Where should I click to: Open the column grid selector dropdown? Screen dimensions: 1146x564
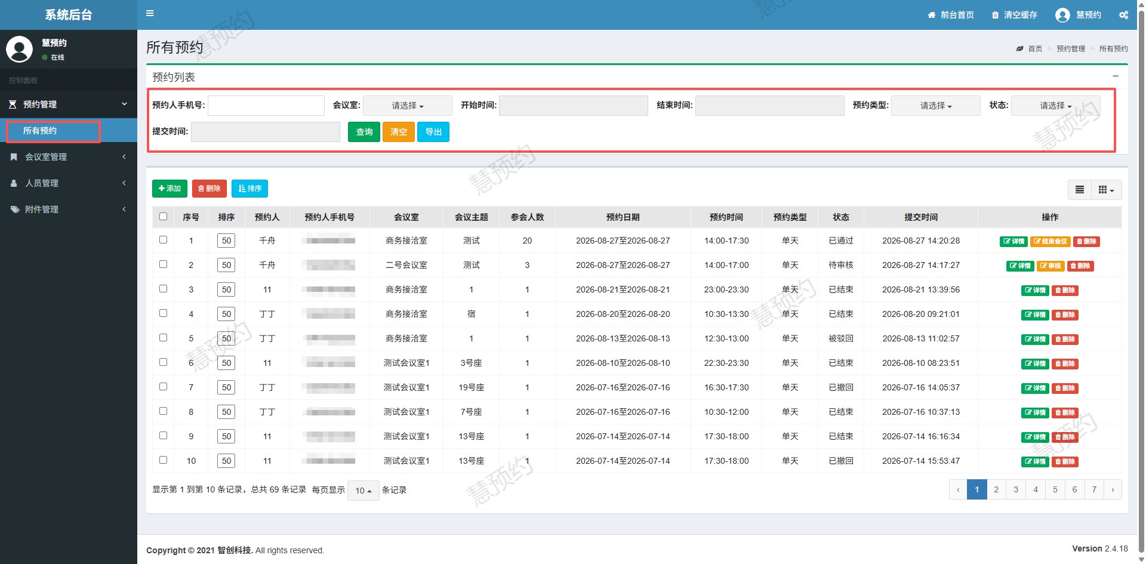(x=1106, y=190)
